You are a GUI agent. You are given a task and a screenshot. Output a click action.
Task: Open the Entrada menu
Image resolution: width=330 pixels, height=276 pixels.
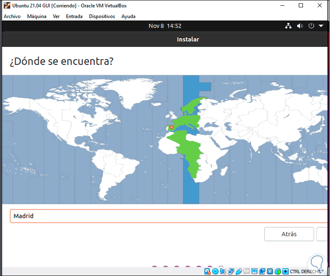[74, 16]
